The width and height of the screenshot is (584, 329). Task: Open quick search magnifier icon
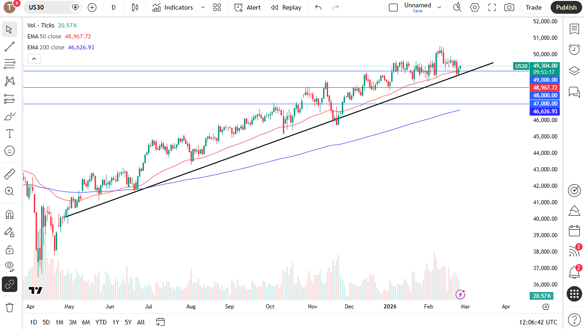coord(457,7)
